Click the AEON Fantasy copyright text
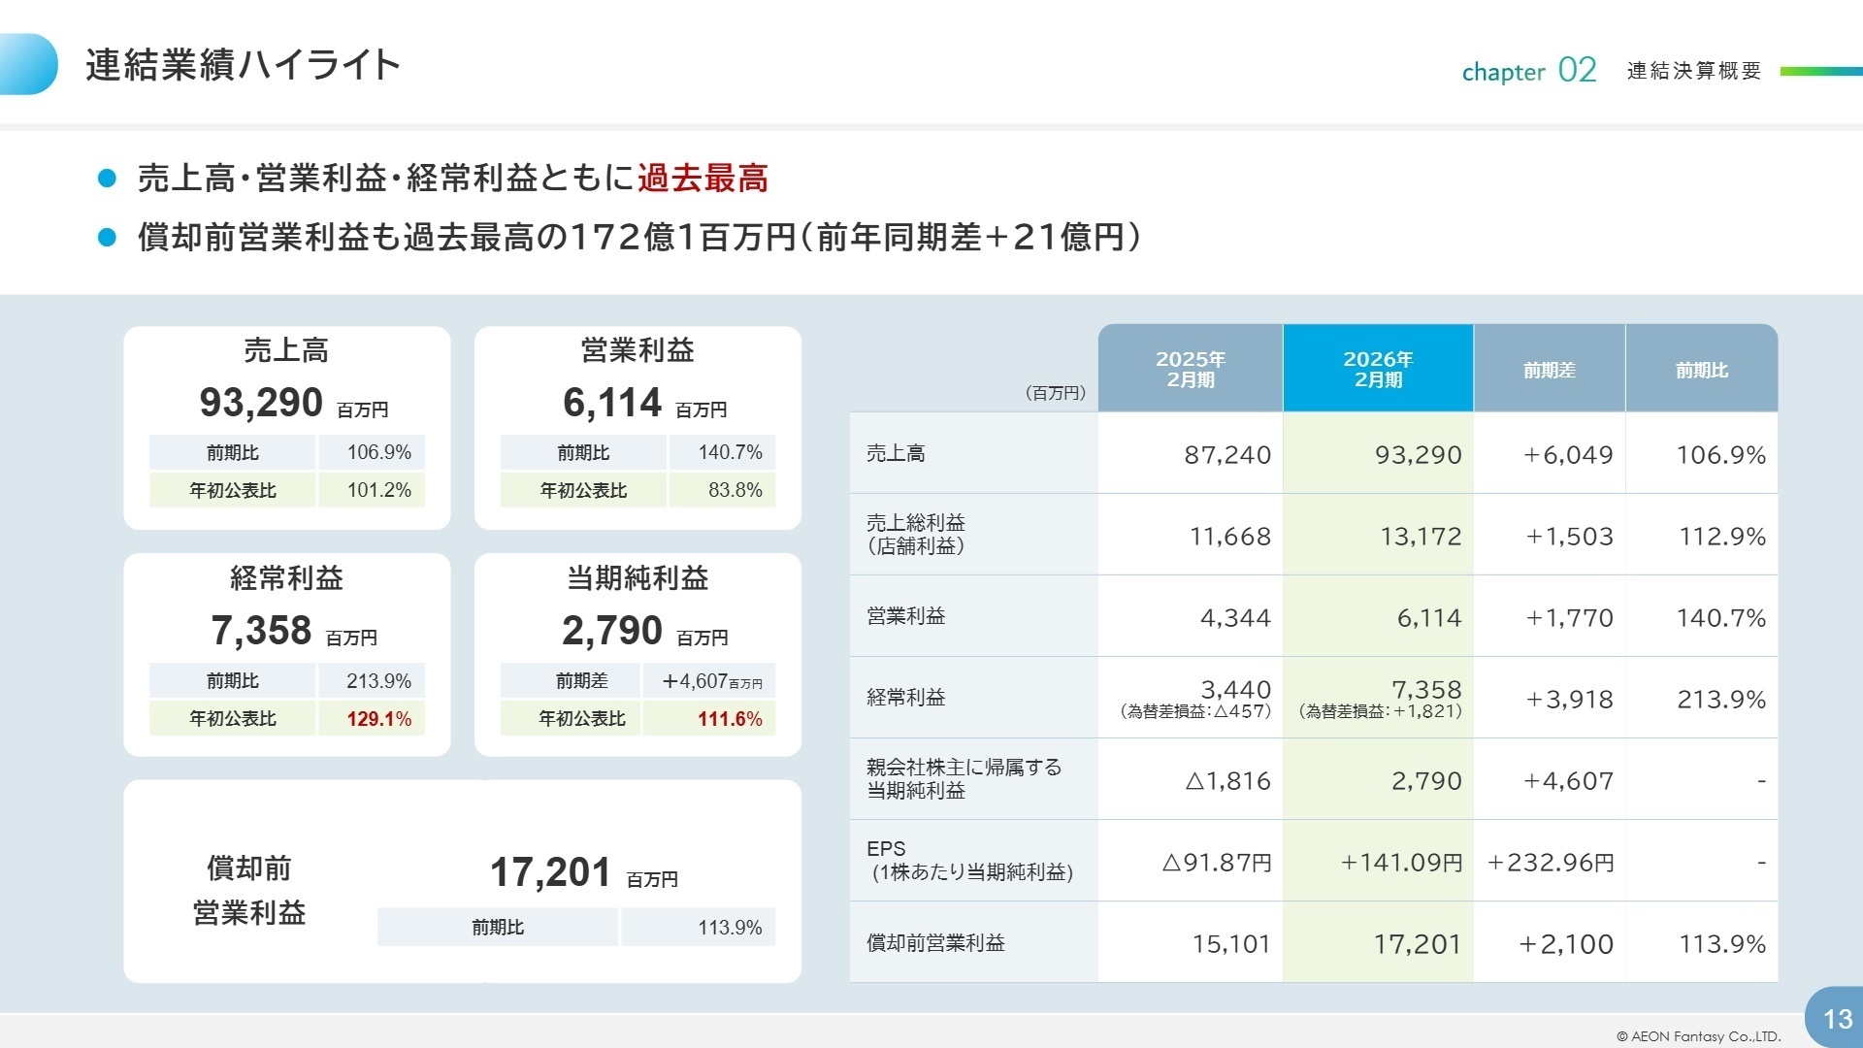Viewport: 1863px width, 1048px height. coord(1698,1036)
